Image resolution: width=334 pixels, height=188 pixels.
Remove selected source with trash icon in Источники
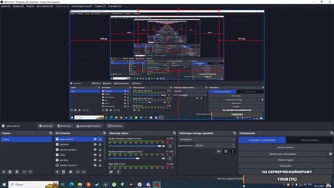[64, 172]
